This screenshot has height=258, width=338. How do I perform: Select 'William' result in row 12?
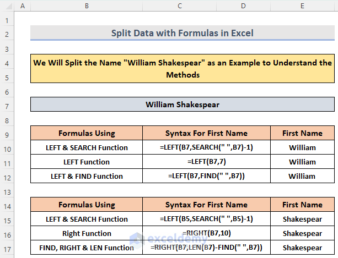tap(302, 176)
